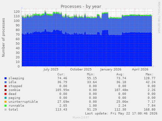
Task: Click the 'Max:' column header
Action: pyautogui.click(x=150, y=74)
